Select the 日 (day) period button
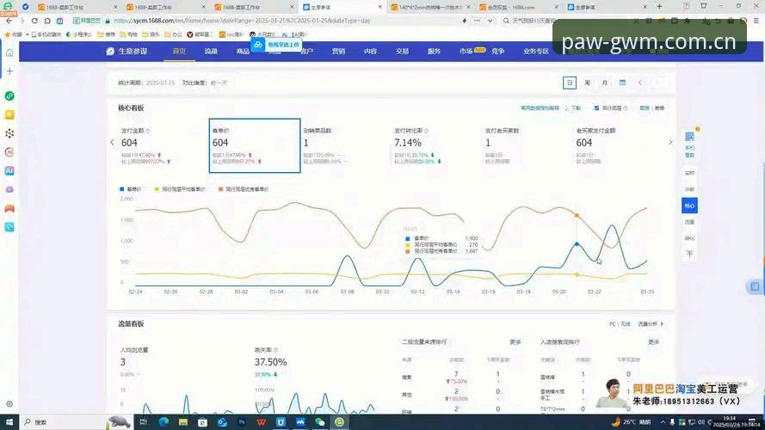Viewport: 765px width, 430px height. point(570,83)
